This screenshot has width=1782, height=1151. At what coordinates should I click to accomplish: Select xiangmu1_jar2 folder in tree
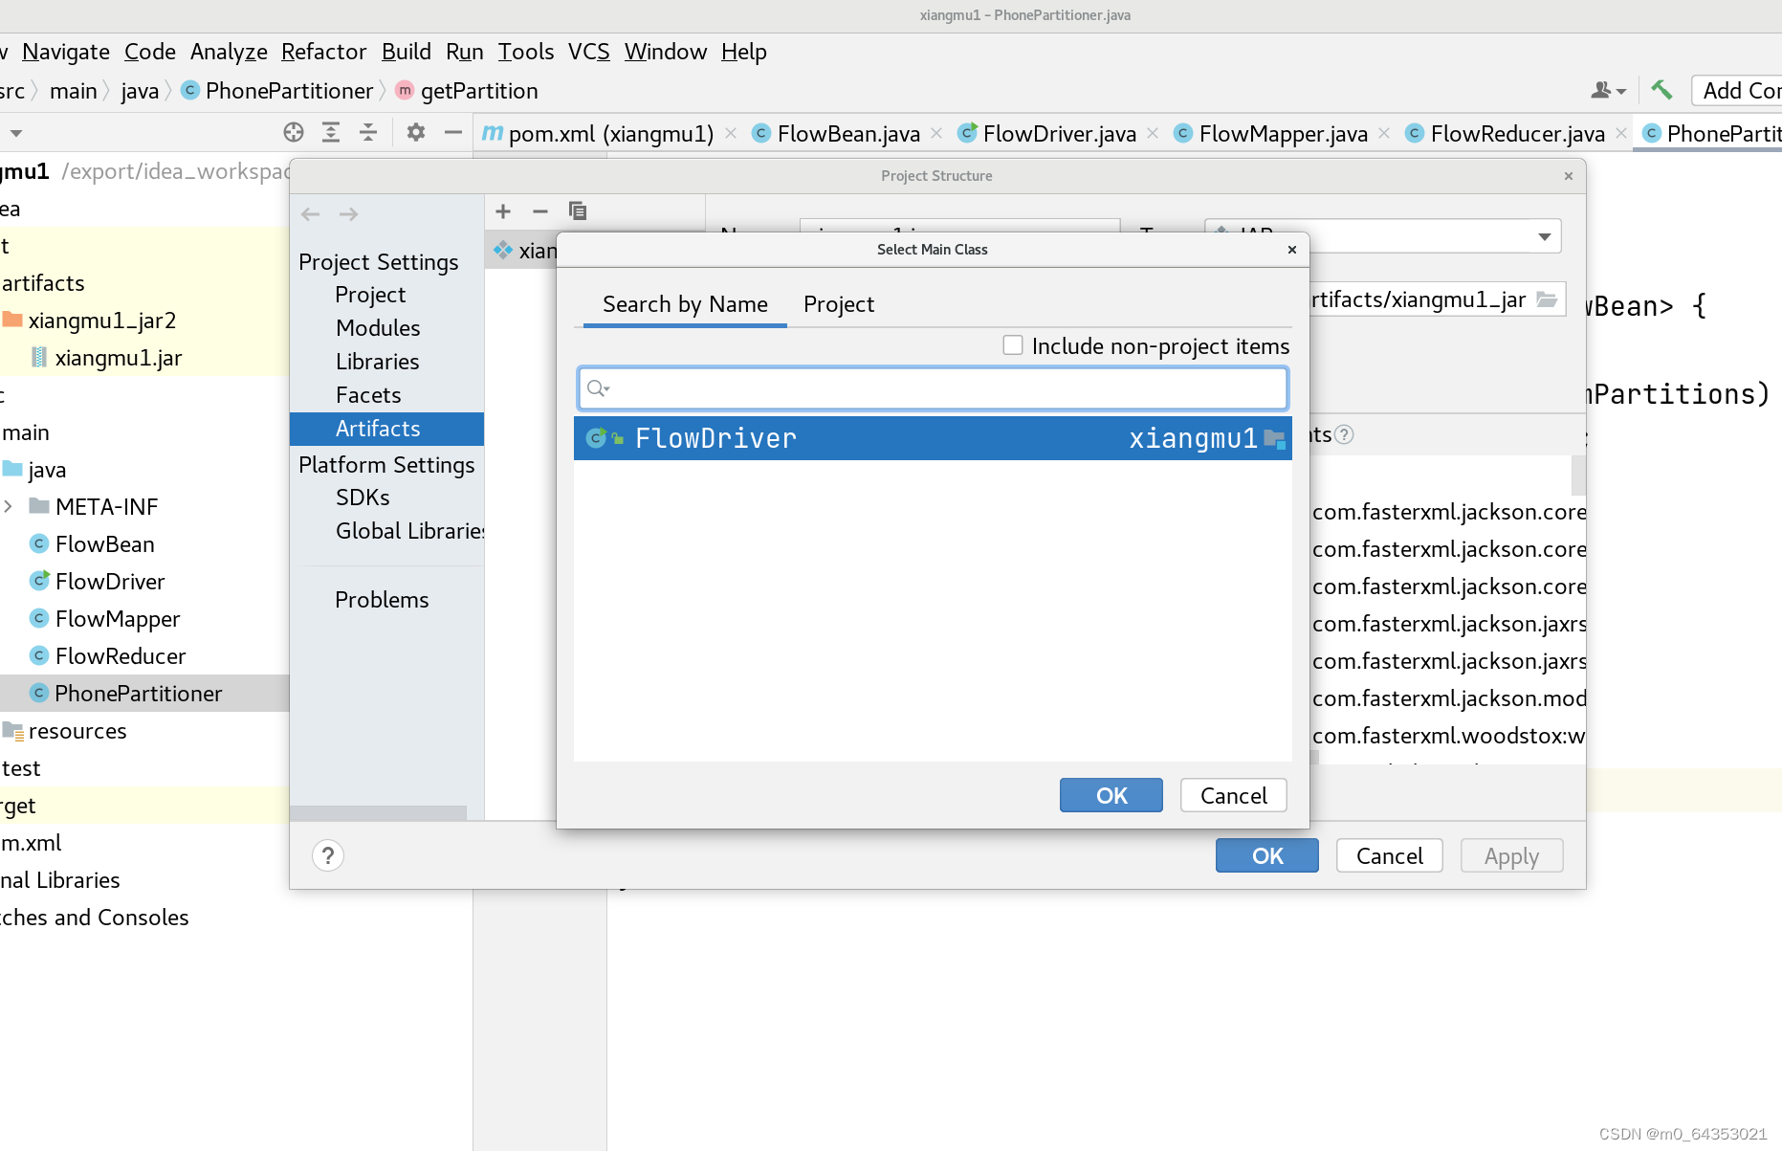point(102,321)
